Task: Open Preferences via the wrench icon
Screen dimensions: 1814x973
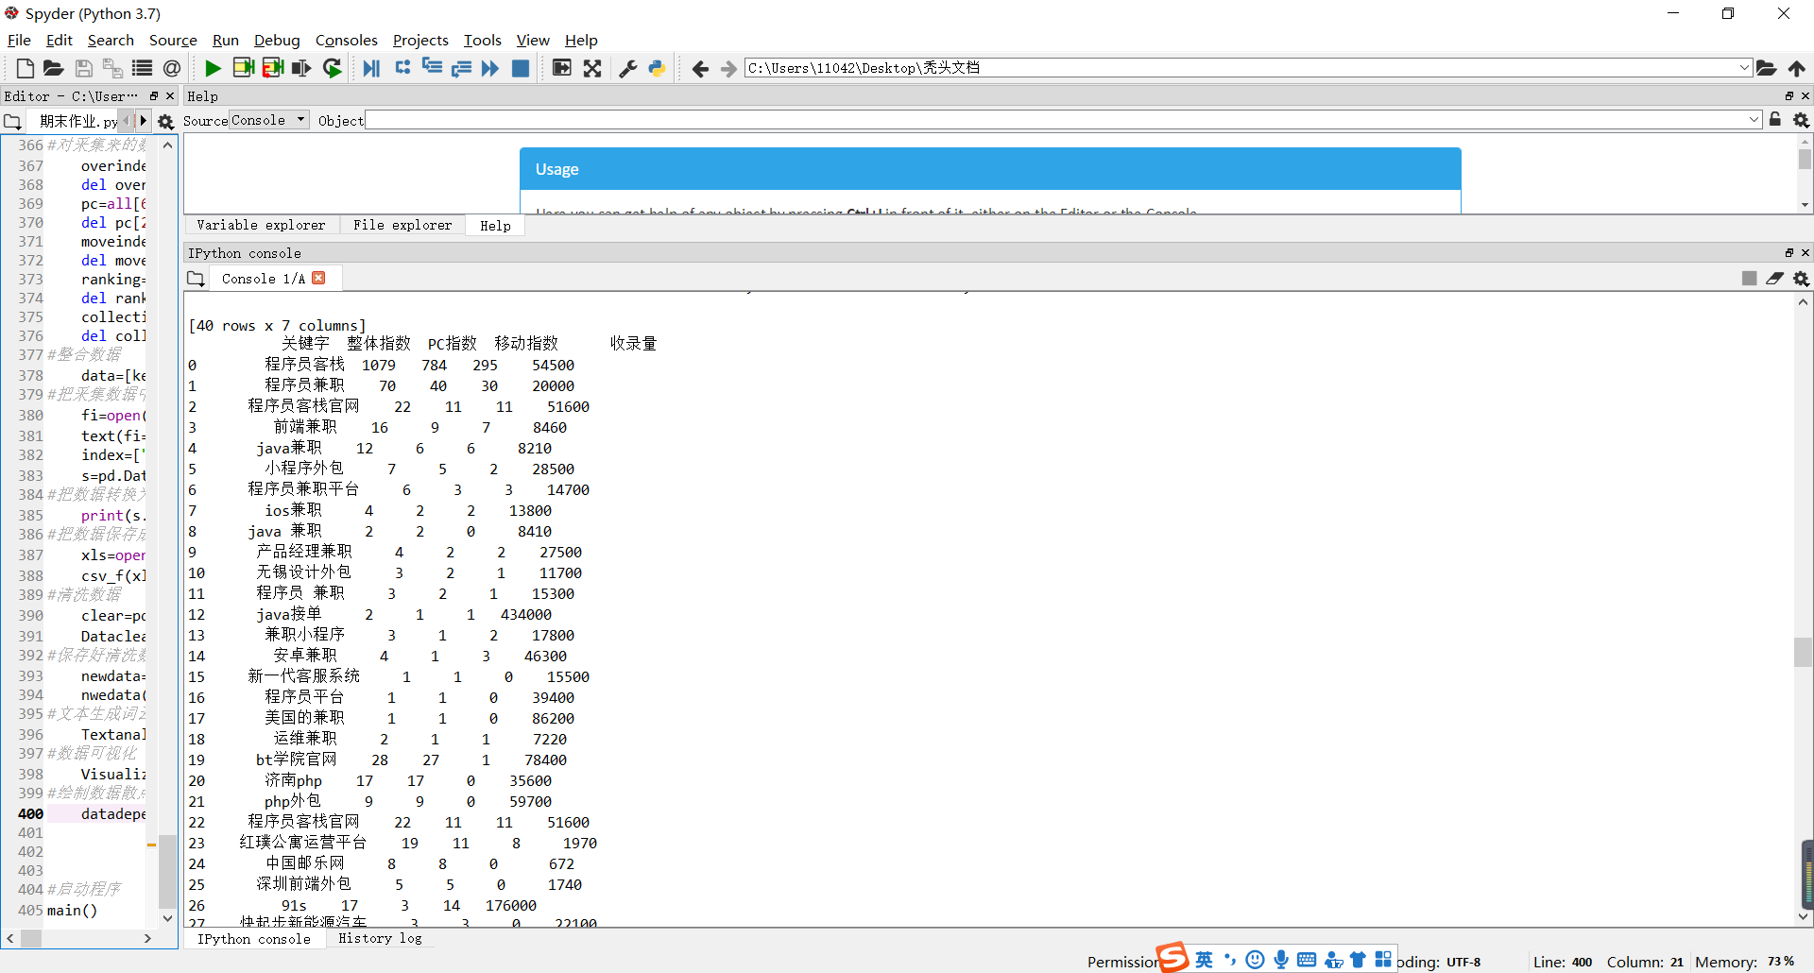Action: (x=627, y=68)
